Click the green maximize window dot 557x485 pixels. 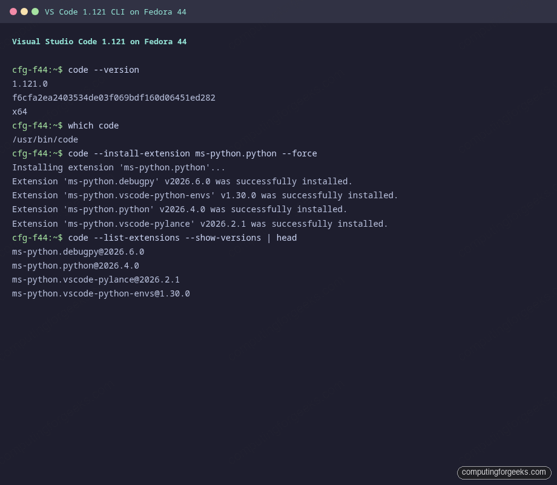pyautogui.click(x=35, y=12)
